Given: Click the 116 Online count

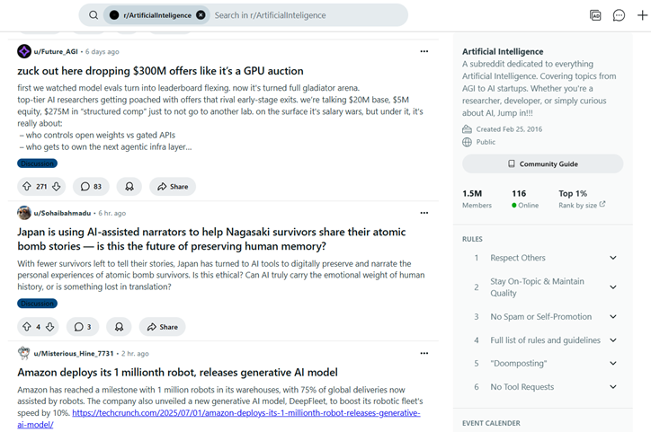Looking at the screenshot, I should click(525, 199).
